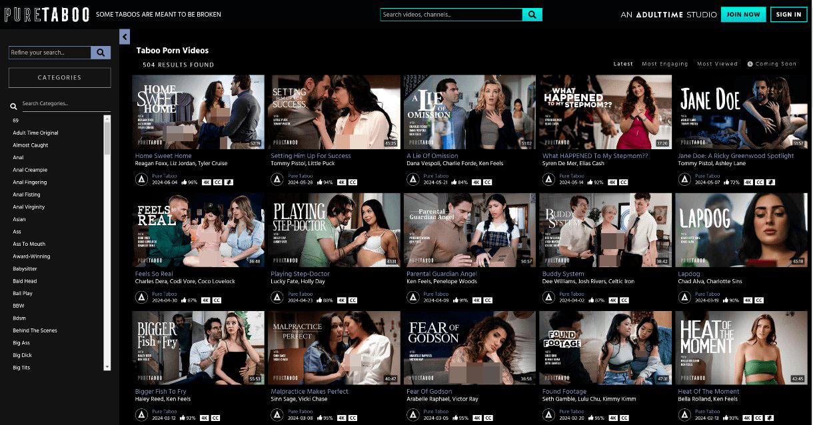Click thumbs-up icon showing 72% for Jane Doe
The image size is (813, 425).
point(727,182)
